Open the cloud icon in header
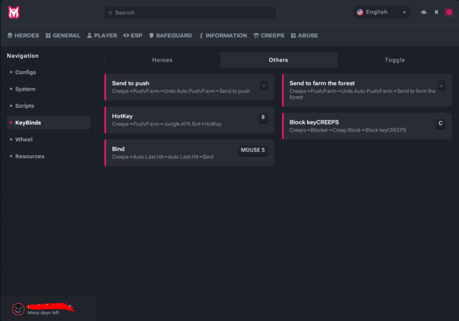The image size is (459, 321). point(423,12)
